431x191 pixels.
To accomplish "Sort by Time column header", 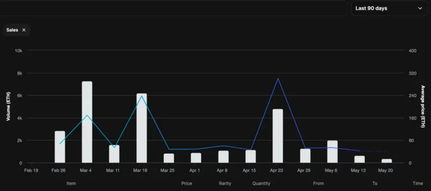I will click(x=417, y=183).
